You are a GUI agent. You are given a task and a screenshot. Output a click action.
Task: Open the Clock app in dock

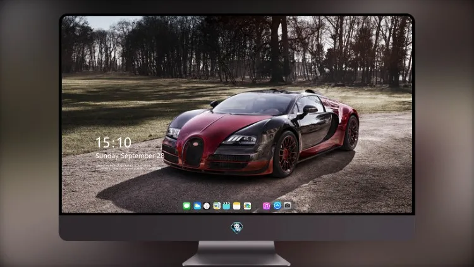207,206
